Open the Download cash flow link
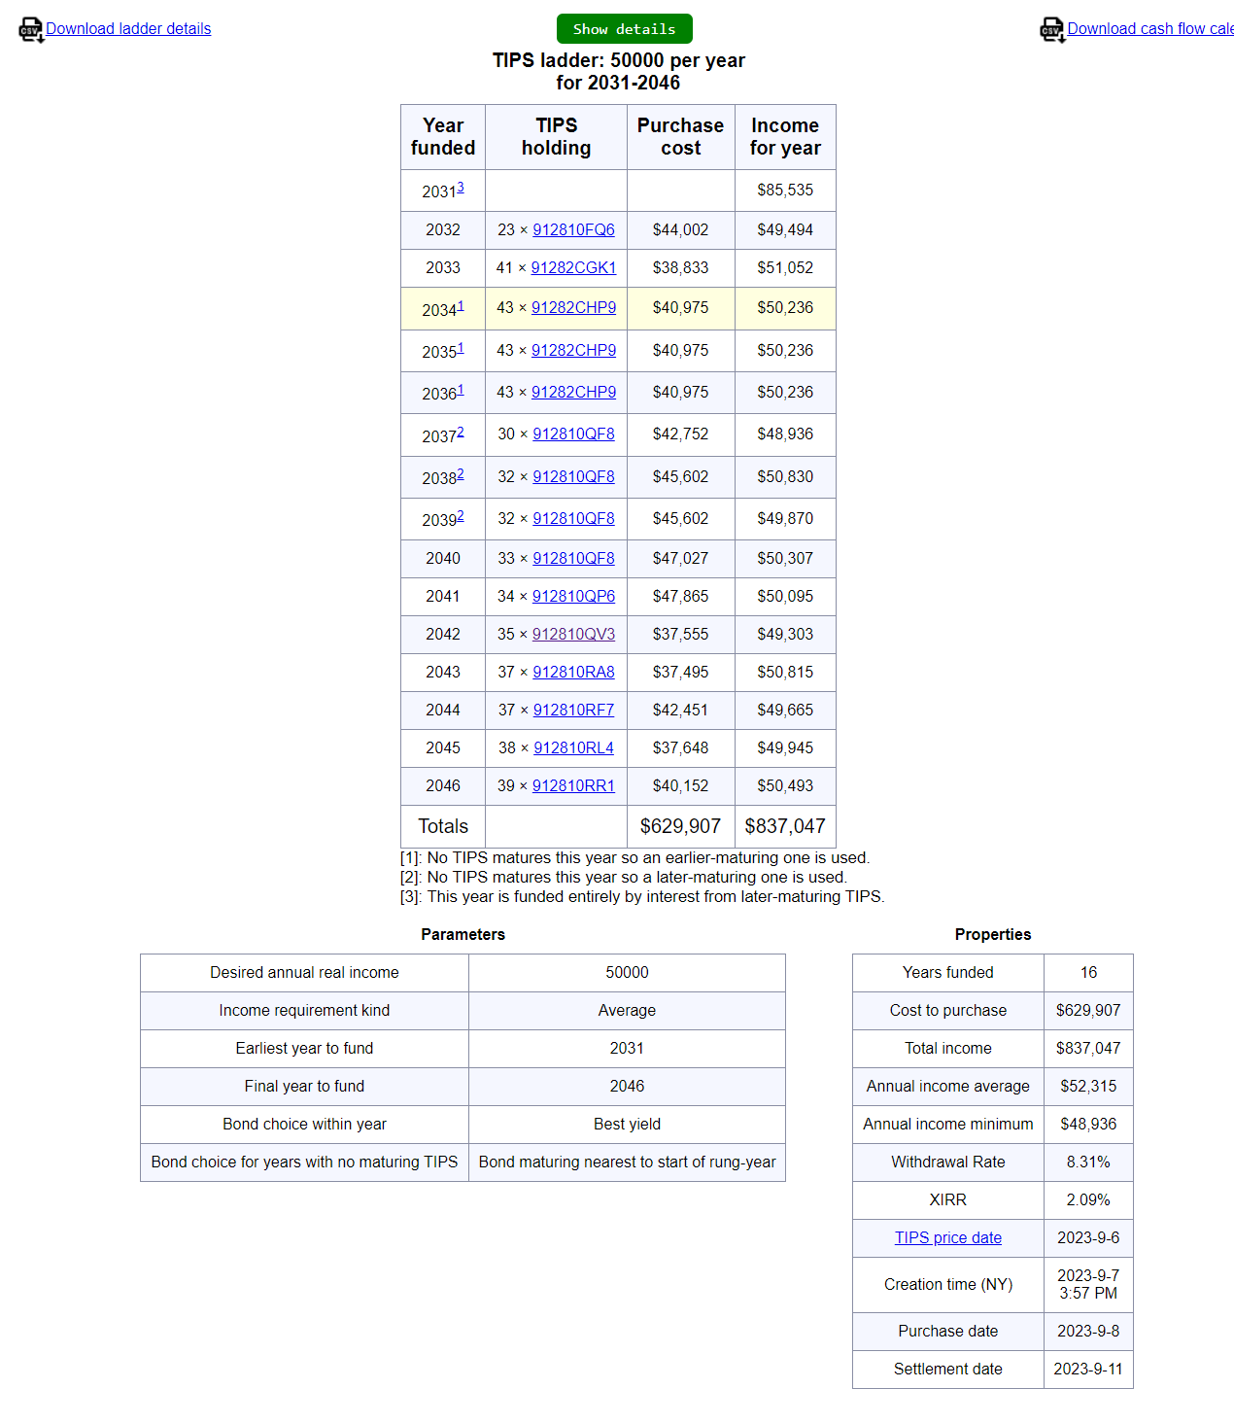The image size is (1234, 1423). 1149,29
